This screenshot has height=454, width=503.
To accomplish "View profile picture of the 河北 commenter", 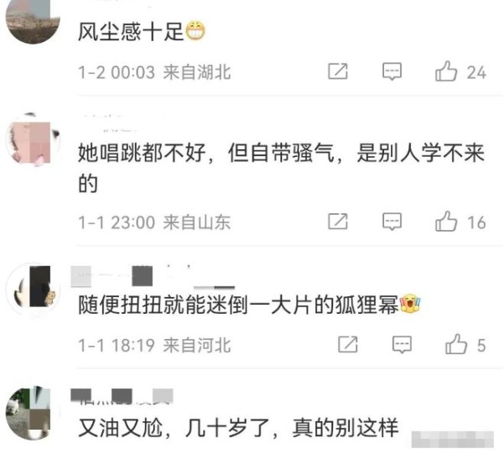I will (x=34, y=290).
